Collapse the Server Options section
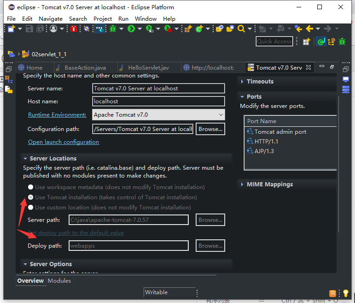 25,264
